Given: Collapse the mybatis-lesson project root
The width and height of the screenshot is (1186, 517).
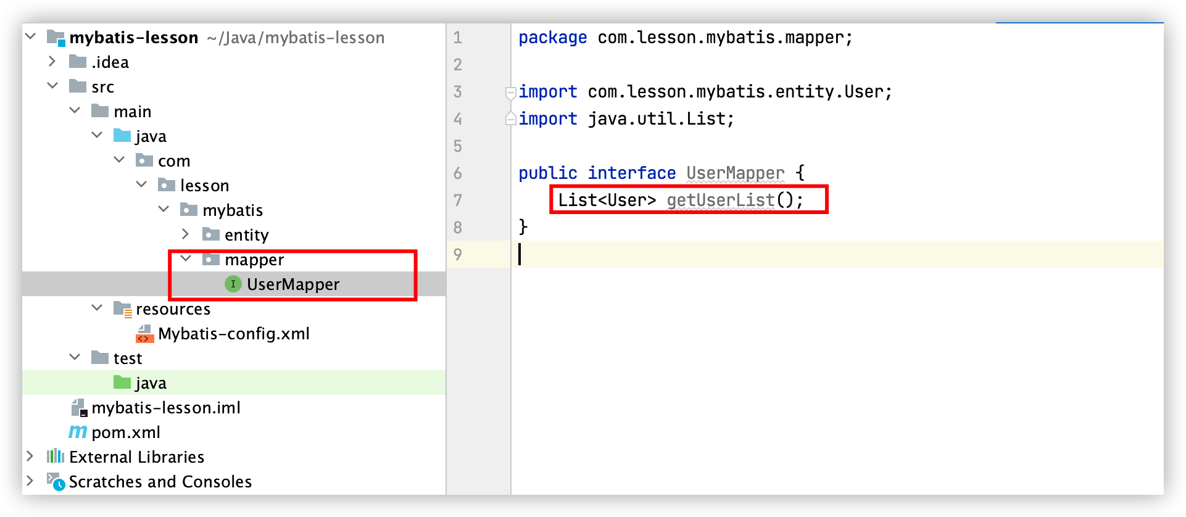Looking at the screenshot, I should coord(30,37).
